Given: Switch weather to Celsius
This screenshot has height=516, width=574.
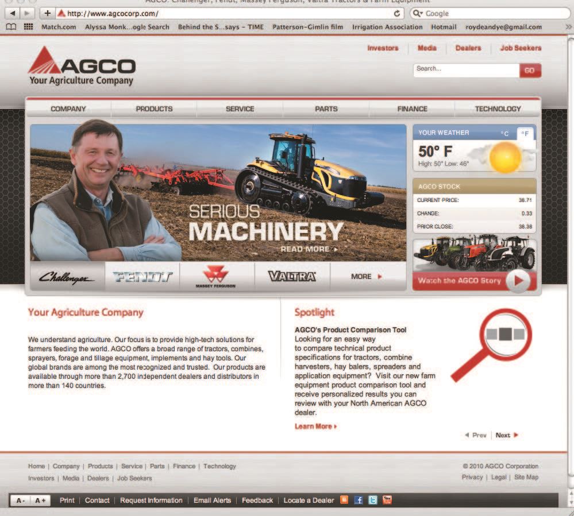Looking at the screenshot, I should click(x=505, y=134).
